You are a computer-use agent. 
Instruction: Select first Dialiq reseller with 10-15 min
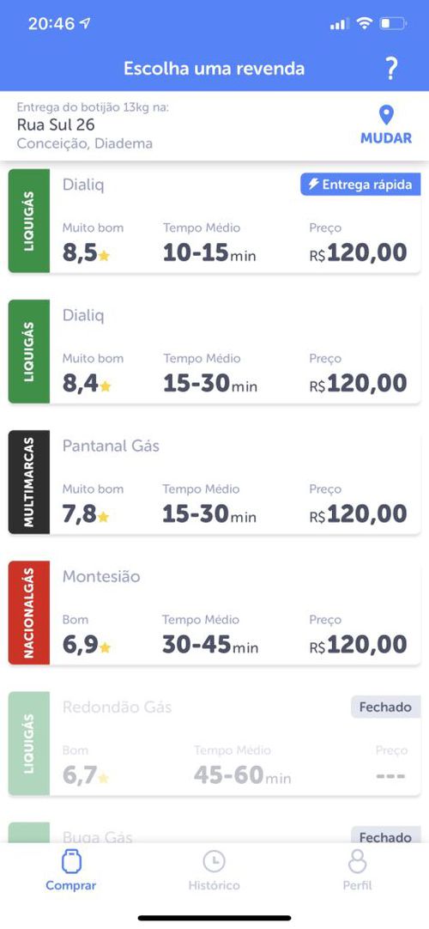[214, 221]
